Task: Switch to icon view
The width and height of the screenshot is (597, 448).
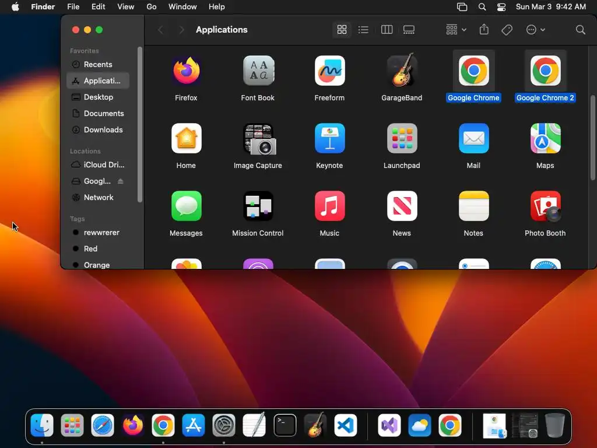Action: [342, 30]
